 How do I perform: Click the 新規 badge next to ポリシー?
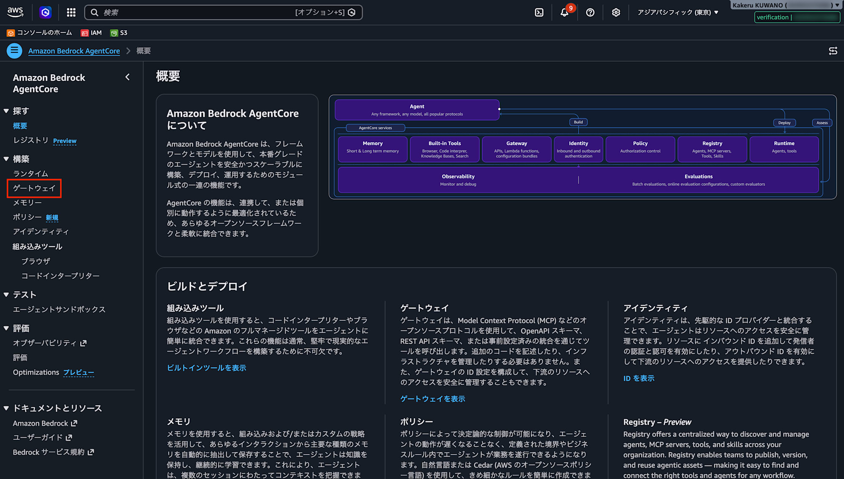coord(52,218)
